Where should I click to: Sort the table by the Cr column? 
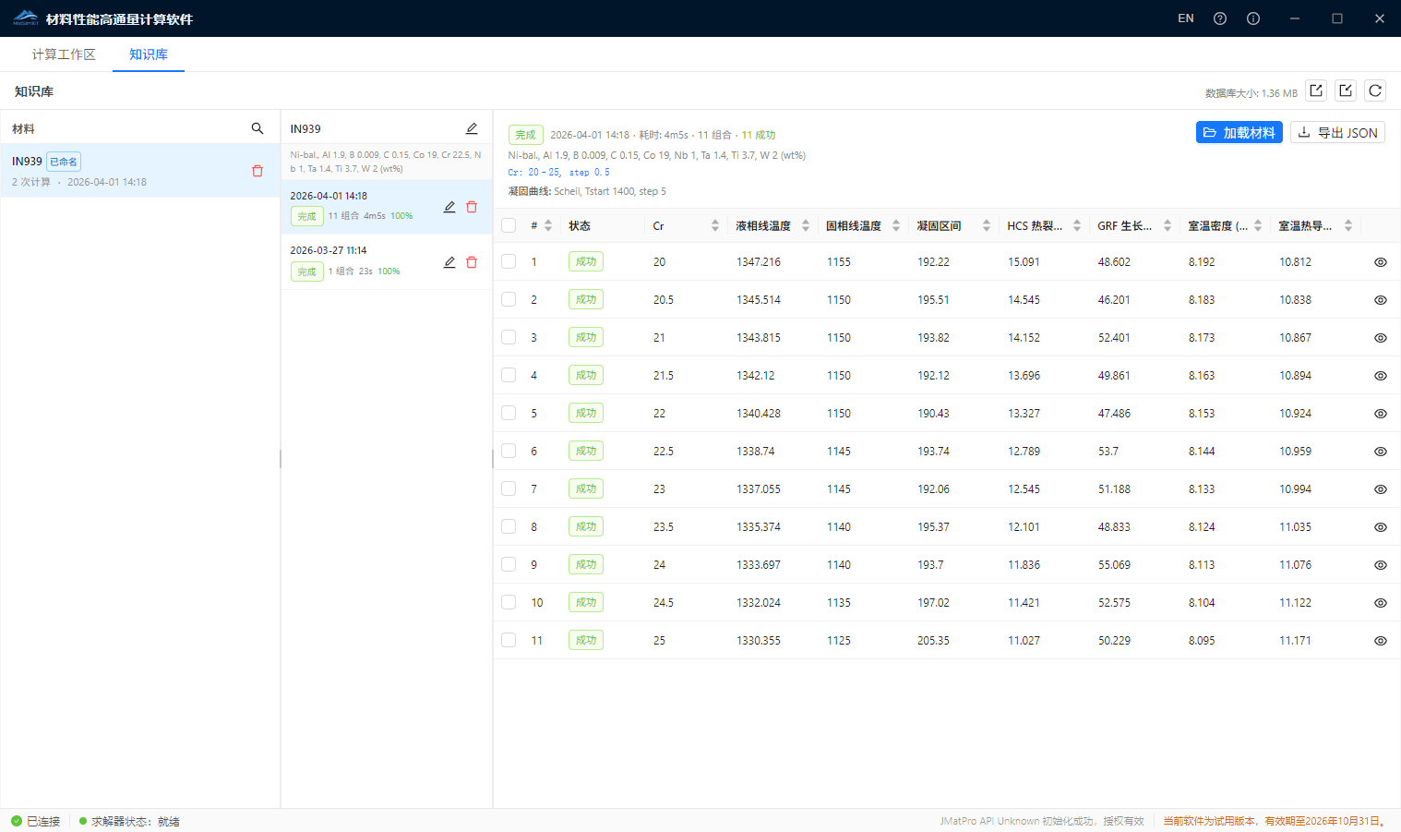715,225
